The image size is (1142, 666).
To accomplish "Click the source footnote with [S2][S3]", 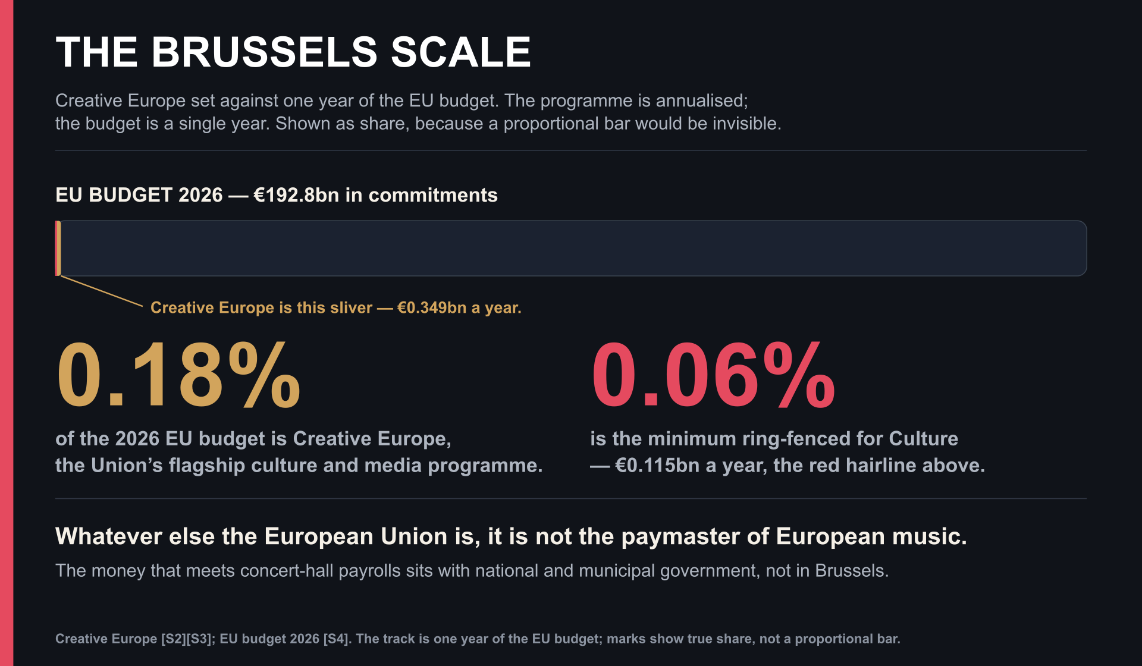I will point(478,639).
